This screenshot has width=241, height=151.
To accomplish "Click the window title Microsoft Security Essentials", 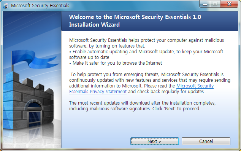I will coord(40,6).
